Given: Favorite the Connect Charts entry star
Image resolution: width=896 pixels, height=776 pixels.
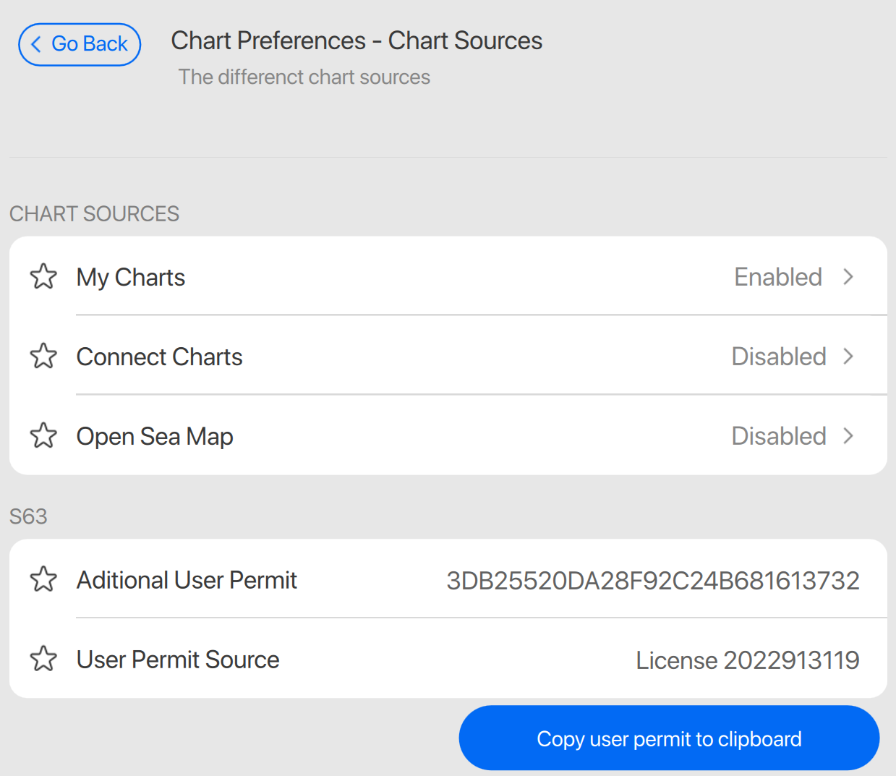Looking at the screenshot, I should (43, 356).
